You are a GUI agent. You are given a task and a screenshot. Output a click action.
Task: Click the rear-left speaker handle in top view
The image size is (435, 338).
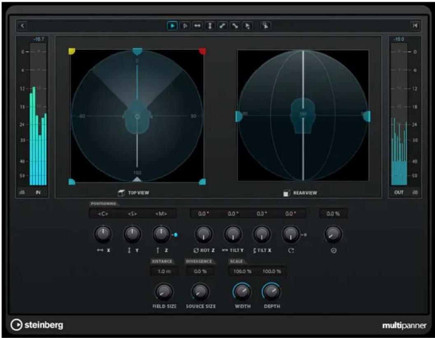72,182
